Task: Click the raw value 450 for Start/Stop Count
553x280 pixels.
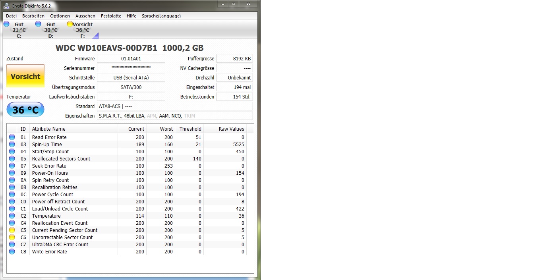Action: 240,152
